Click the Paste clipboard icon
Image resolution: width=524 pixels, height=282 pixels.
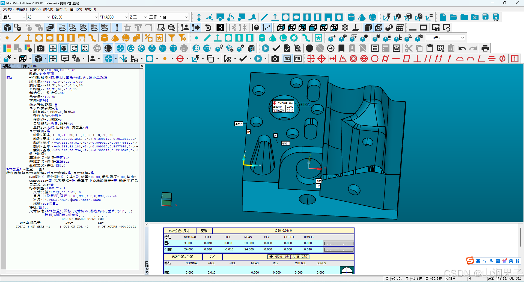tap(430, 48)
